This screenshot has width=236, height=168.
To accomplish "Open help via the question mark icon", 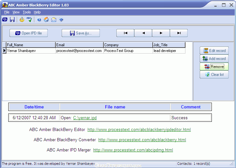I will point(39,19).
